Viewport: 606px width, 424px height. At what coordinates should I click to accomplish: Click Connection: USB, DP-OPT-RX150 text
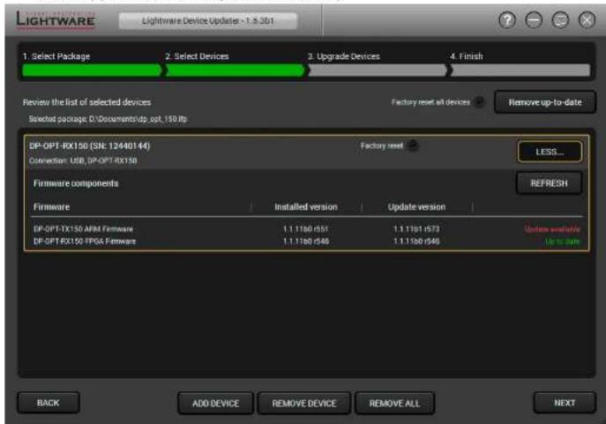click(x=83, y=160)
